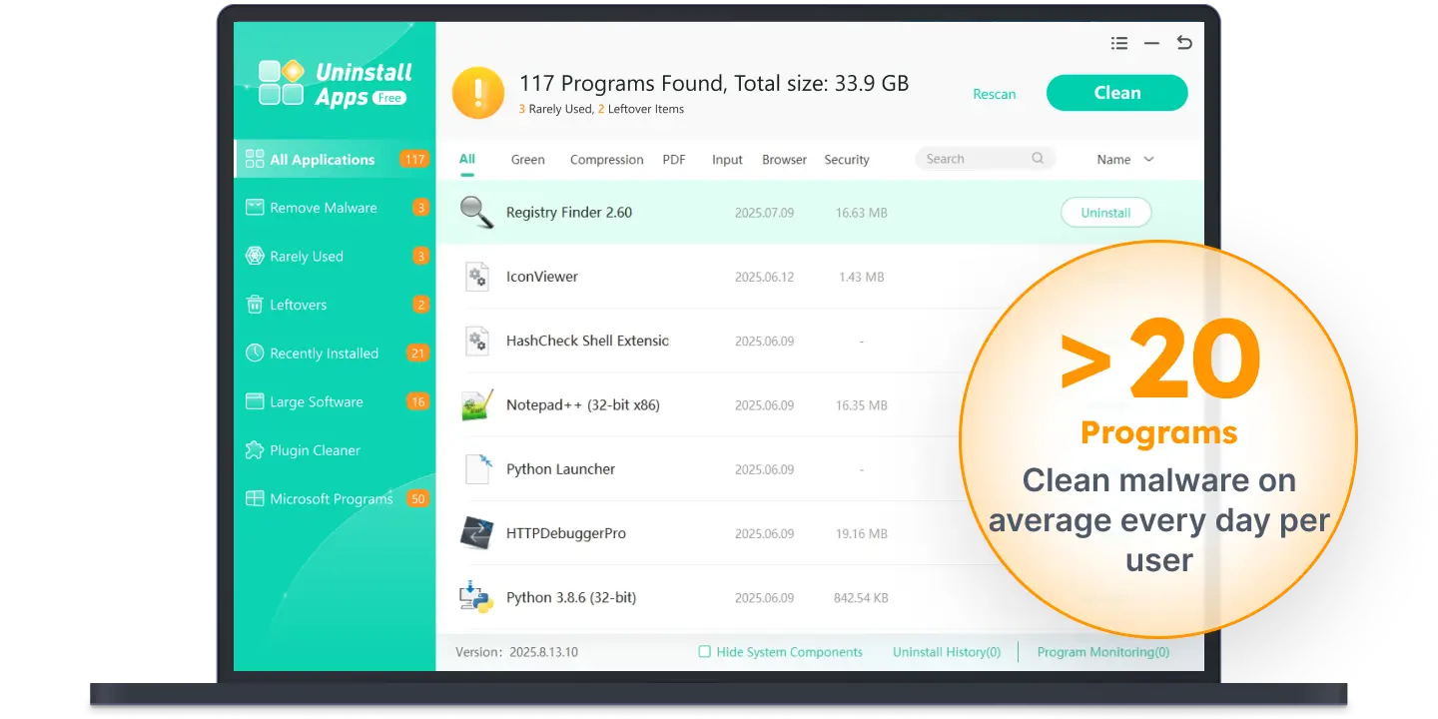Select Large Software in sidebar
Viewport: 1438px width, 719px height.
[x=335, y=401]
